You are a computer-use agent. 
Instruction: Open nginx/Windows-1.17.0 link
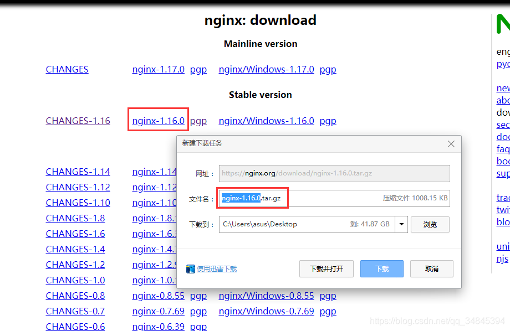coord(267,70)
